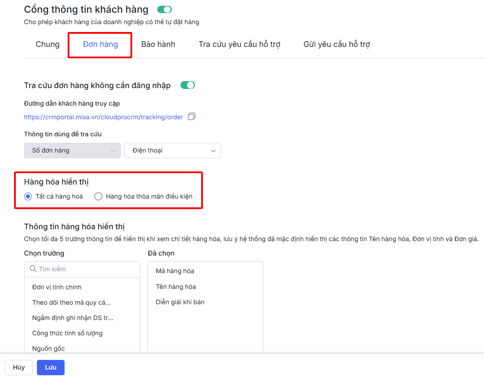The height and width of the screenshot is (377, 484).
Task: Open the Đơn hàng tab
Action: coord(100,44)
